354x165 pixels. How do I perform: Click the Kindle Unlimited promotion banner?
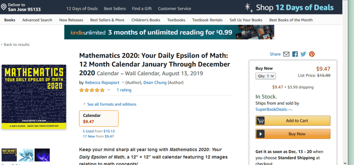(x=169, y=32)
